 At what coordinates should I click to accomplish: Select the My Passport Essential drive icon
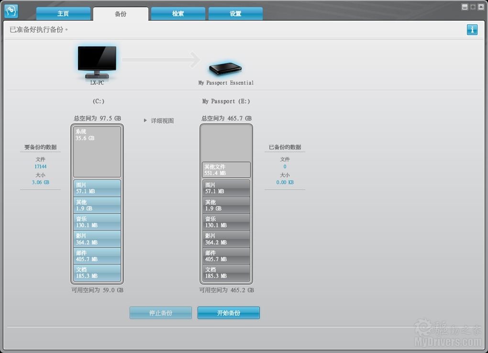pos(225,68)
